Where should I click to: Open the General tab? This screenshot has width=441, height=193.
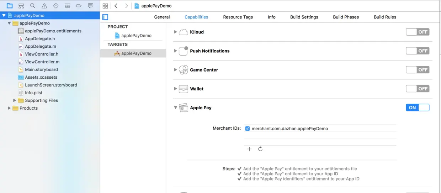coord(162,17)
